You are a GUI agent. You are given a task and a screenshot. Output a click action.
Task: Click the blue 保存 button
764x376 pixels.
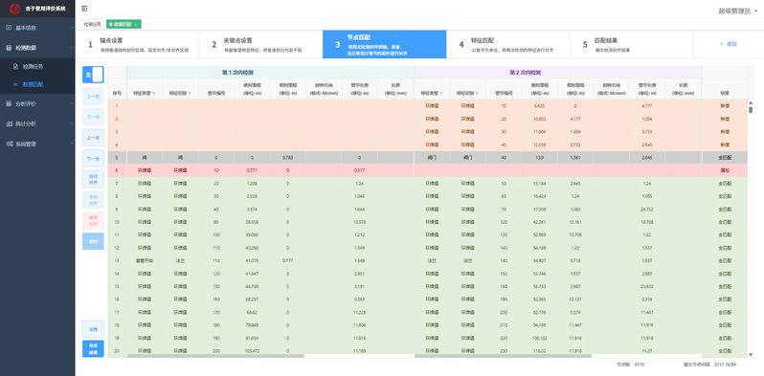[93, 241]
